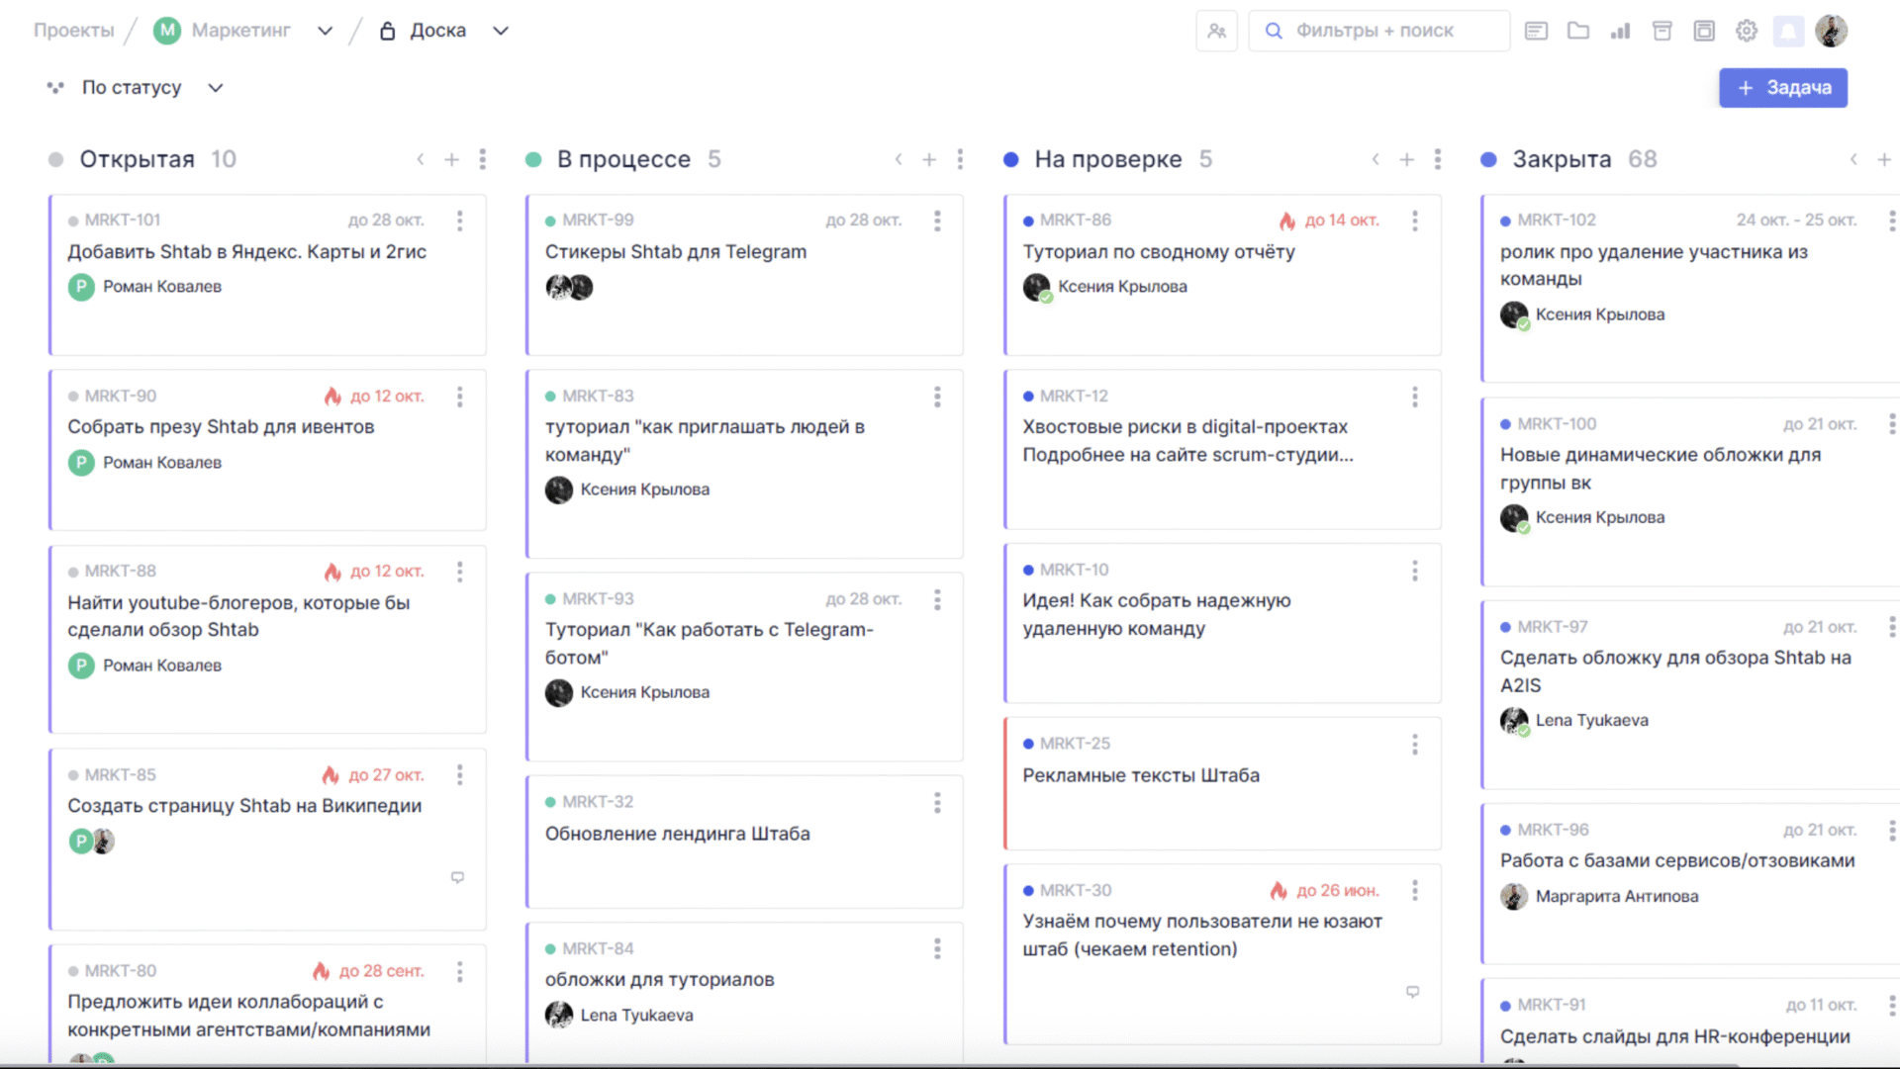Image resolution: width=1900 pixels, height=1069 pixels.
Task: Click the status dot beside Открытая header
Action: (x=56, y=160)
